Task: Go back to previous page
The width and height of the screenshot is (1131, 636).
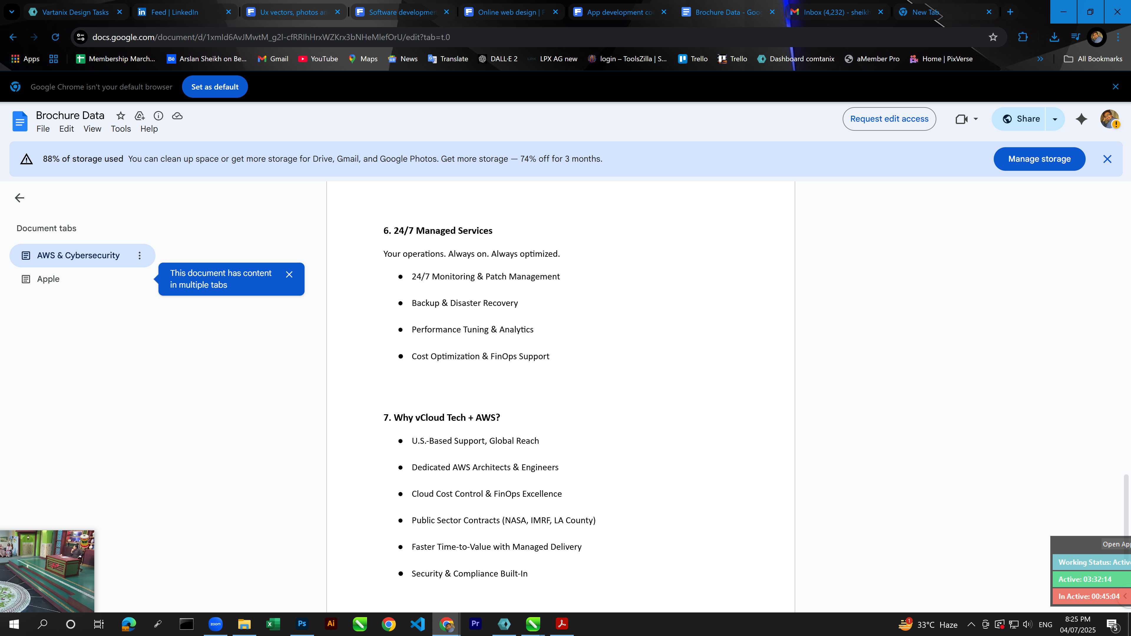Action: click(13, 37)
